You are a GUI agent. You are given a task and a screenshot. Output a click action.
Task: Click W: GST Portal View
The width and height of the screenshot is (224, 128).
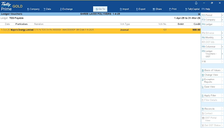click(211, 119)
